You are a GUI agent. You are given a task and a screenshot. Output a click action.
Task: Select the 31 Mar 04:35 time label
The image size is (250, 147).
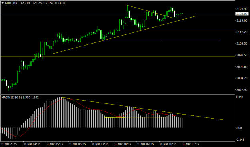pos(32,144)
